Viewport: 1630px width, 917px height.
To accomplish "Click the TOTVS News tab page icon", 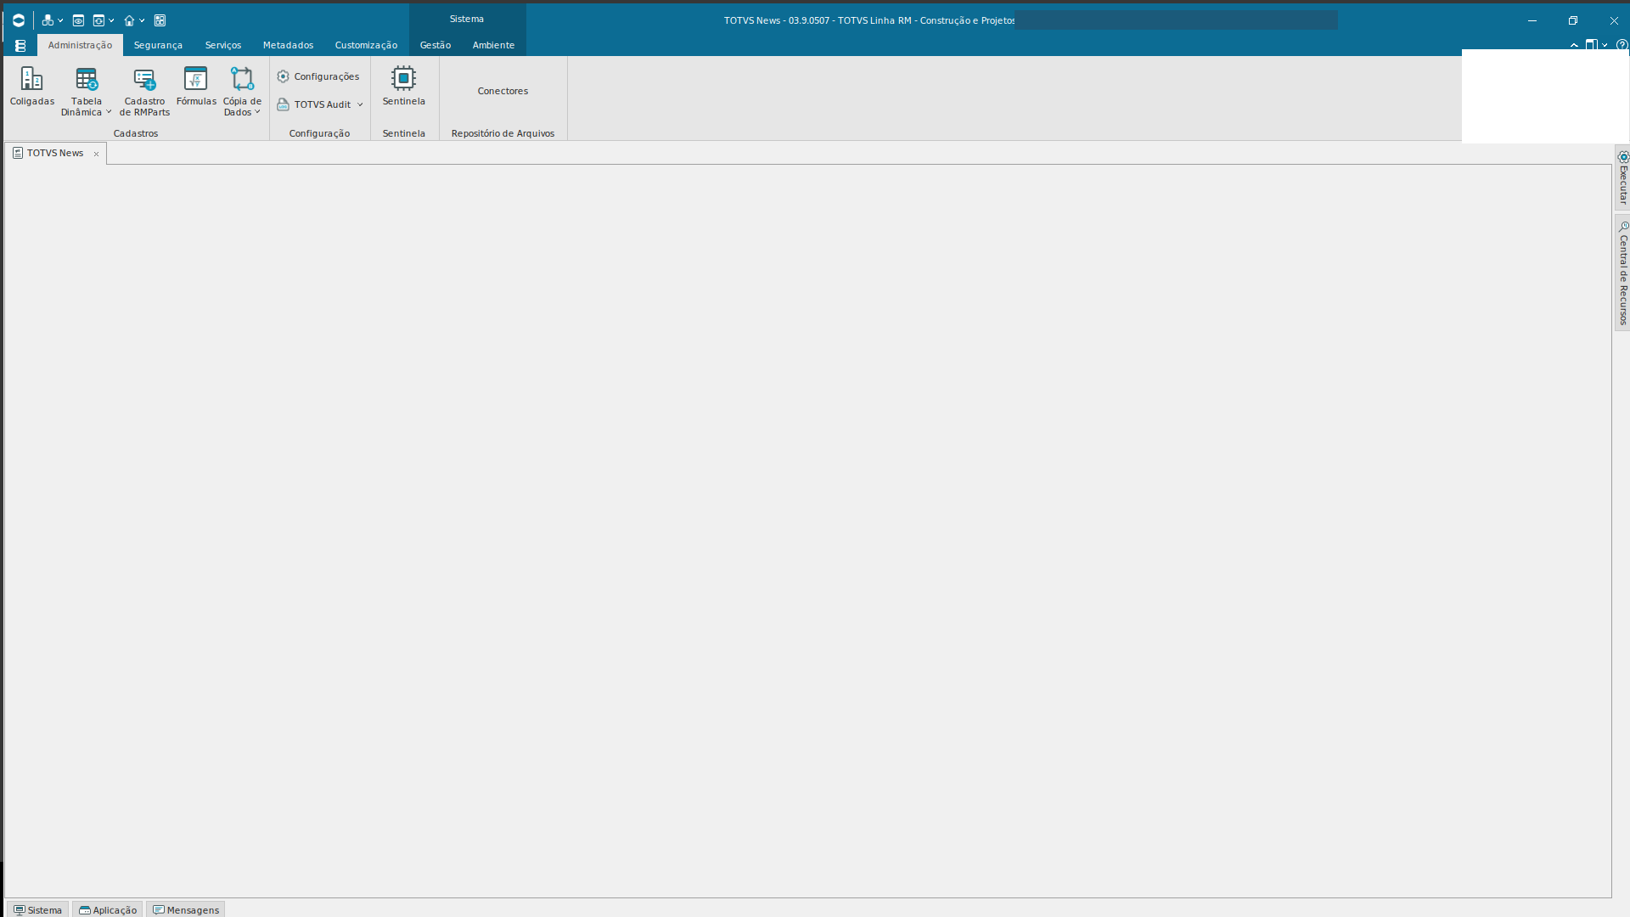I will pyautogui.click(x=18, y=153).
